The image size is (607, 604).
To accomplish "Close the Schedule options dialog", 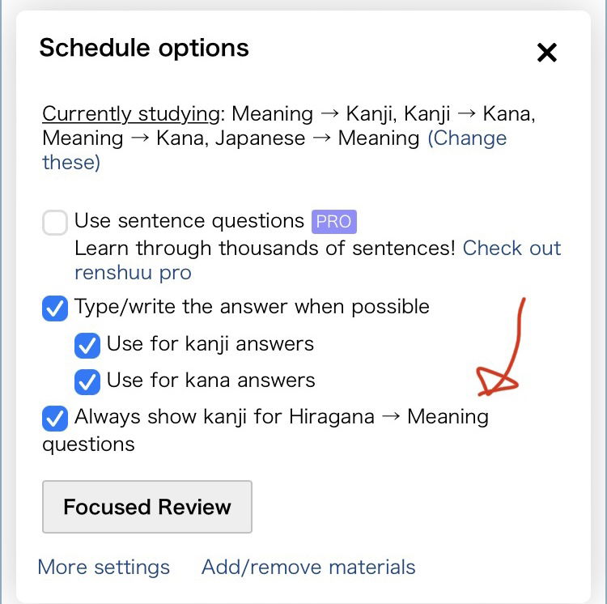I will click(546, 53).
